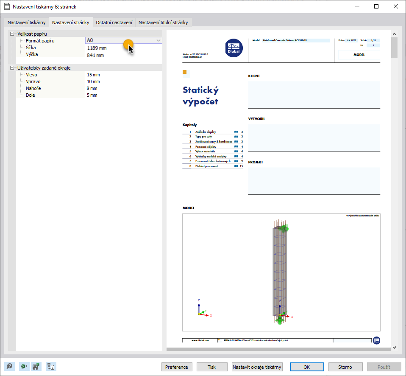Select the Nastavení stránky tab

pyautogui.click(x=71, y=22)
